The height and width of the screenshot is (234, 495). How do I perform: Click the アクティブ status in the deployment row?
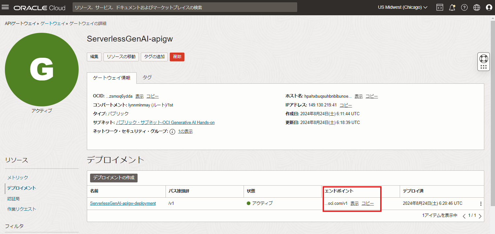coord(260,203)
